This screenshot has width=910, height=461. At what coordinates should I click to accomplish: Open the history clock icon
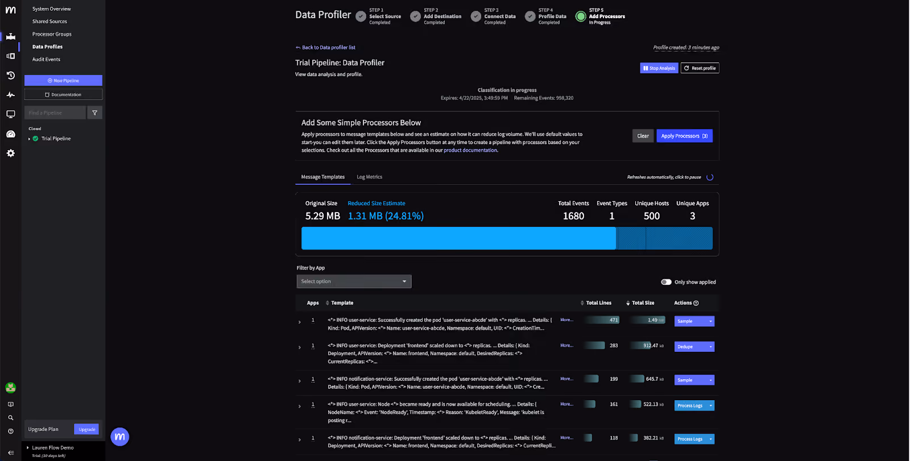(x=11, y=75)
